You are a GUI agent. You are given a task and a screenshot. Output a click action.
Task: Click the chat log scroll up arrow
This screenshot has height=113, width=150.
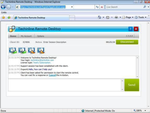(x=137, y=58)
